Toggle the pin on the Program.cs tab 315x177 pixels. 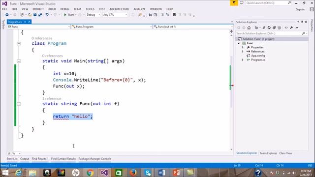click(25, 22)
